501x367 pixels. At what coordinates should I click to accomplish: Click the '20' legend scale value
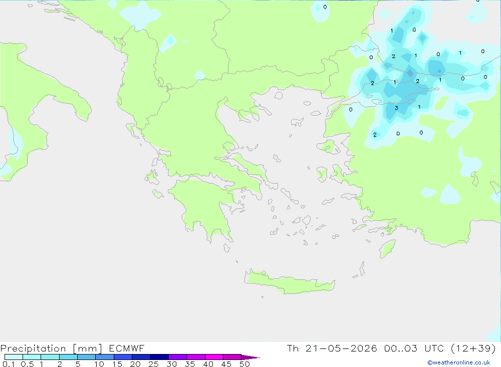tap(135, 364)
